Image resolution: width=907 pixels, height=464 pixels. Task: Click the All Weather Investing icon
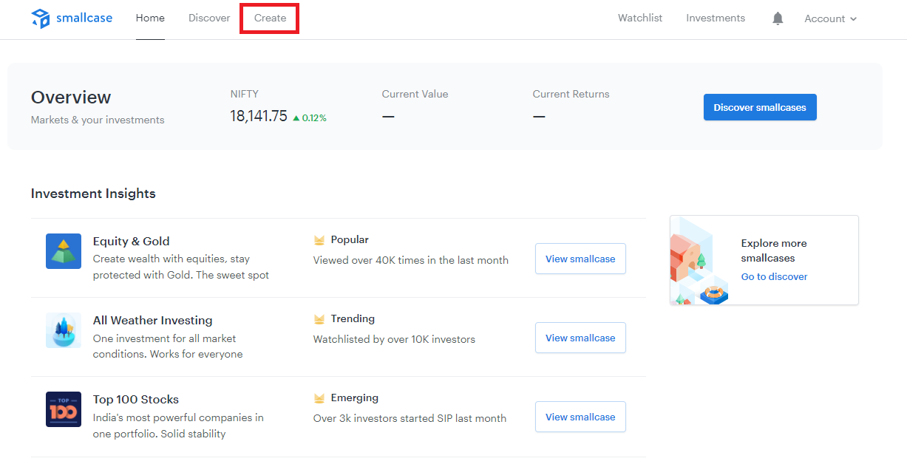click(x=64, y=330)
